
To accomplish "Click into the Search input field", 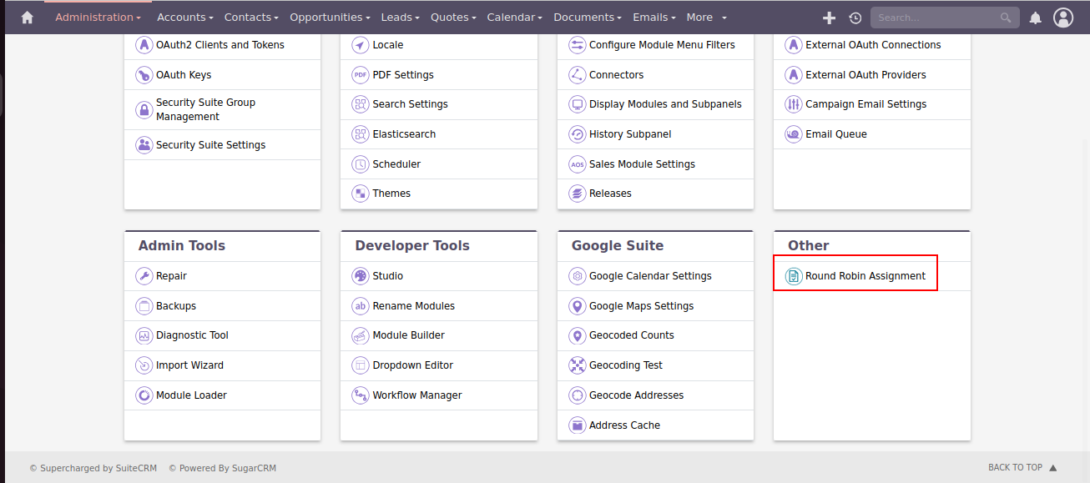I will point(935,18).
